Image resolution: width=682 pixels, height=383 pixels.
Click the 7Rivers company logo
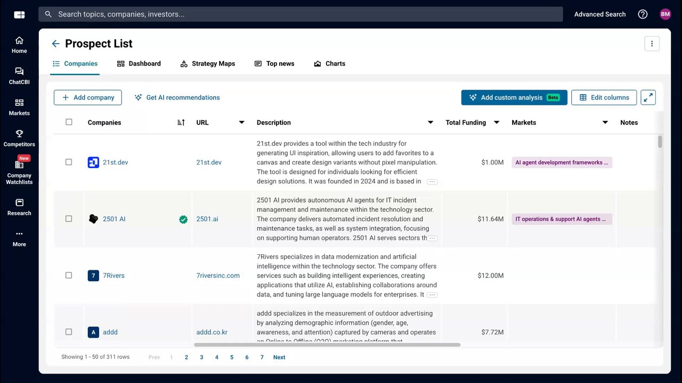[93, 276]
